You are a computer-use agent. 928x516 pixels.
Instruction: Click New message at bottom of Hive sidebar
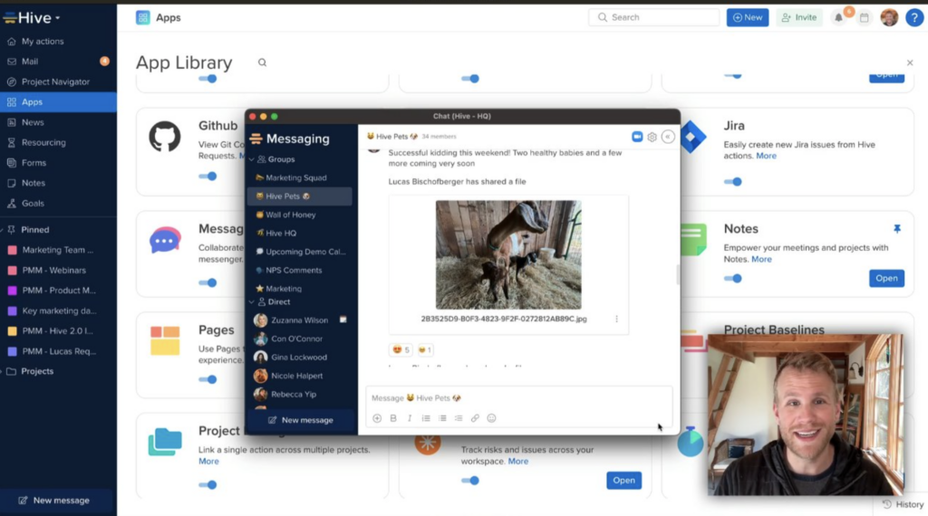tap(53, 501)
